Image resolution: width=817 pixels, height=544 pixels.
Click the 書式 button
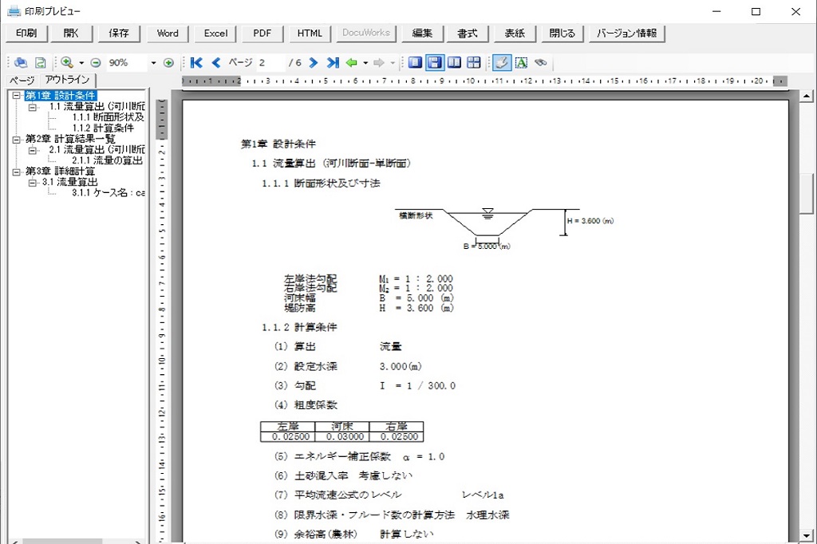click(468, 34)
